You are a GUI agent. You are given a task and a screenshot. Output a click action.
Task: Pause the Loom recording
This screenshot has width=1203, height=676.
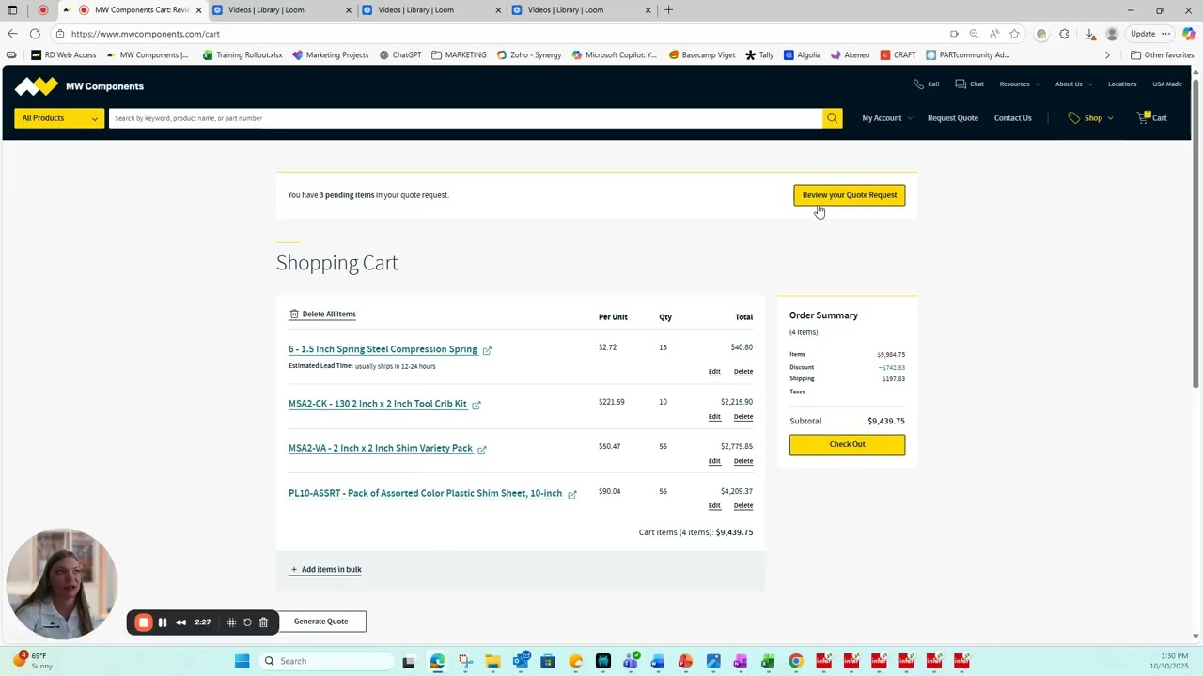(x=163, y=622)
